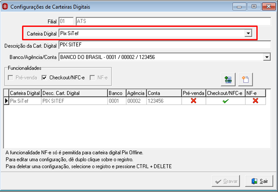Click the 123456 account cell
Screen dimensions: 278x192
tap(164, 101)
